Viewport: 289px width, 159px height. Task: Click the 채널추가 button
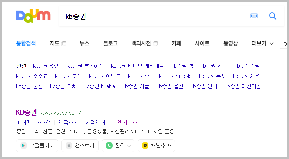156,146
